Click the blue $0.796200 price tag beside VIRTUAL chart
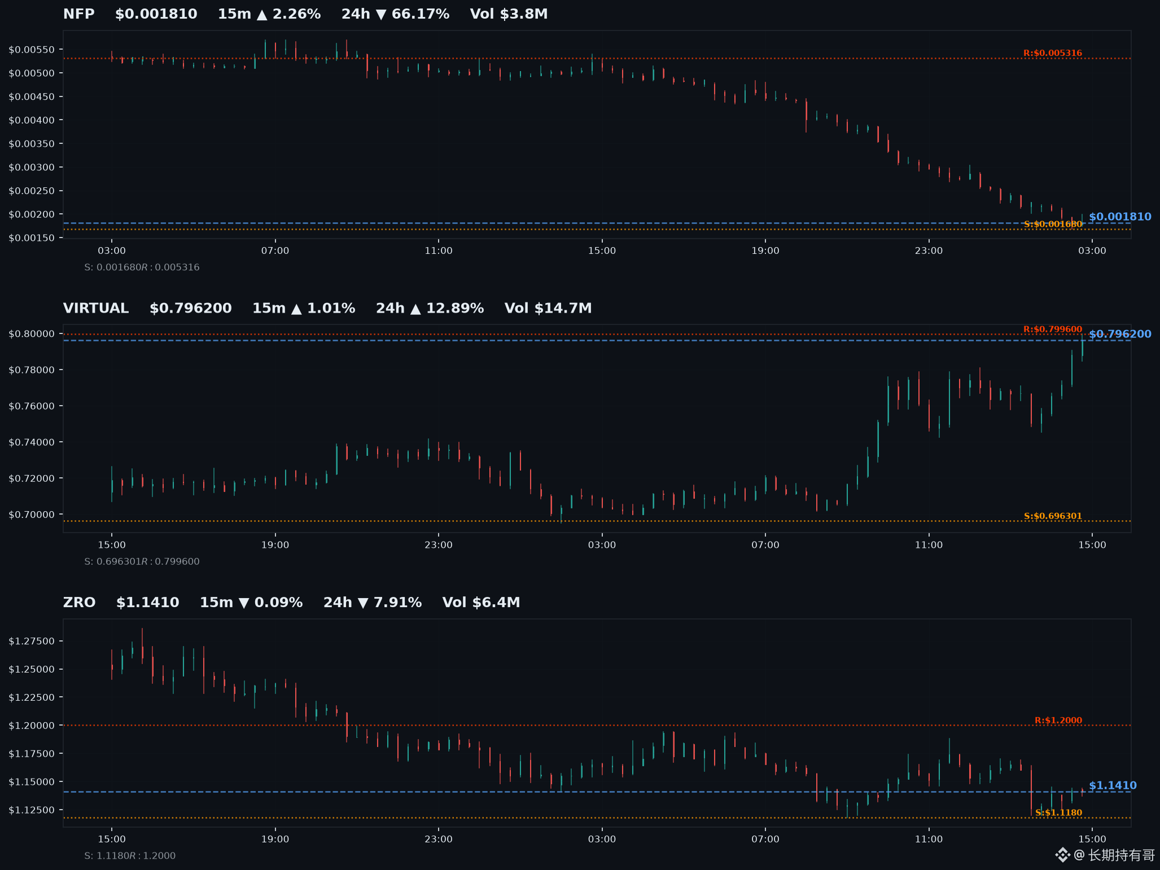1160x870 pixels. 1120,334
